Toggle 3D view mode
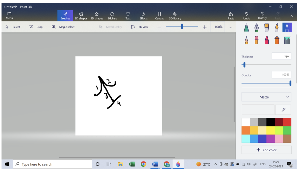The width and height of the screenshot is (301, 171). [140, 27]
